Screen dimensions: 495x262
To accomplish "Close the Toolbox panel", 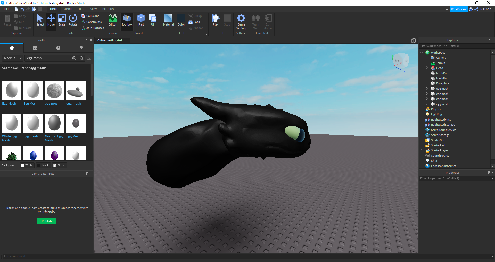I will [91, 40].
